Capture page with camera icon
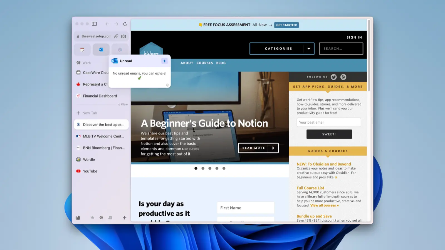Image resolution: width=445 pixels, height=250 pixels. (x=123, y=36)
